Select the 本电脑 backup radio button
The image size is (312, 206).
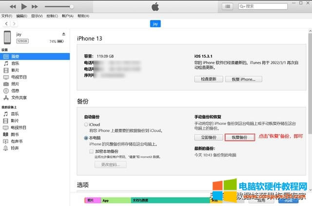pos(86,138)
